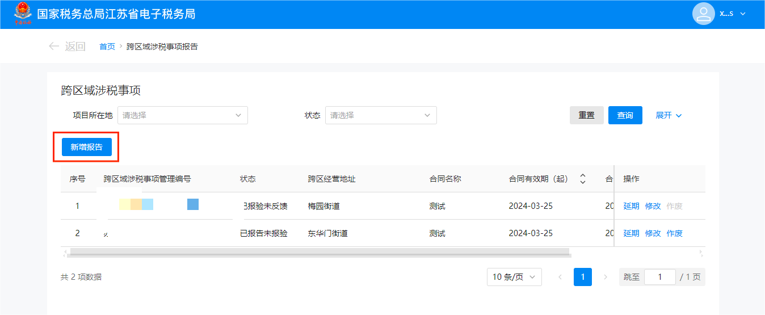Click the 重置 button
Viewport: 765px width, 315px height.
[x=586, y=115]
